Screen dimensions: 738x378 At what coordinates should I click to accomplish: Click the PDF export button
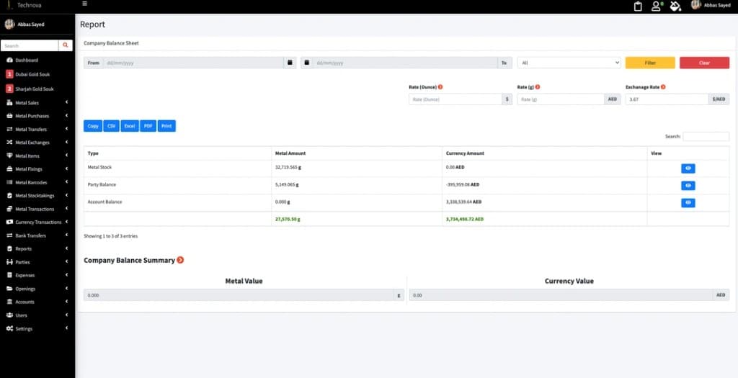point(148,126)
